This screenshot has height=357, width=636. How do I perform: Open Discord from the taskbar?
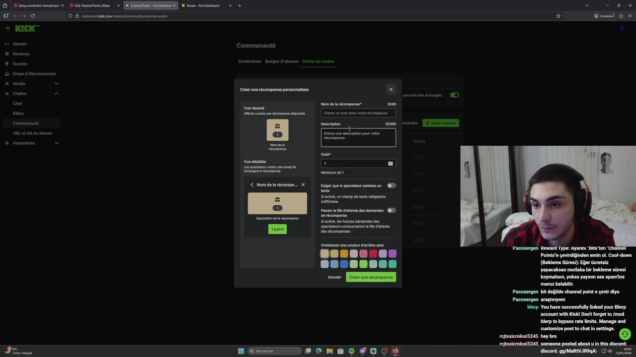(363, 351)
